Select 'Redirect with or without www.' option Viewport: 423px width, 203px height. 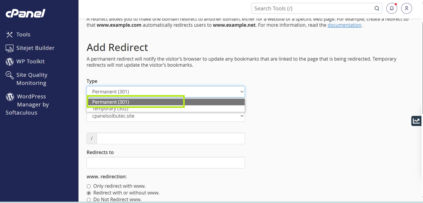89,193
